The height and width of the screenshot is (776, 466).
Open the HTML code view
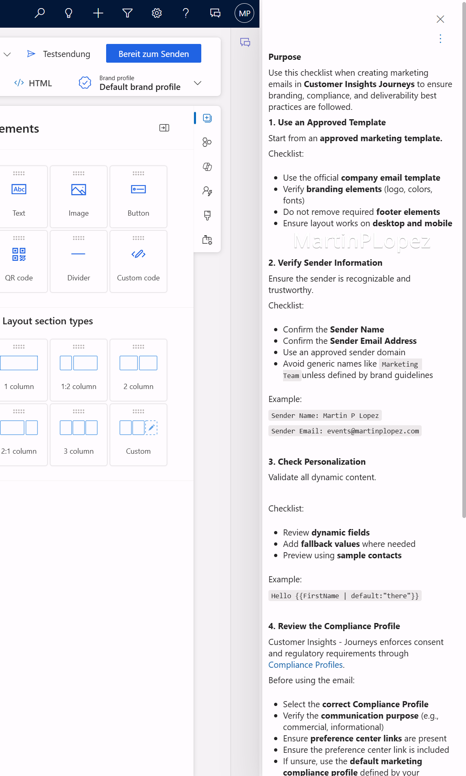point(33,83)
